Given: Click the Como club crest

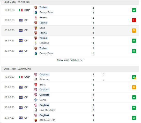Looking at the screenshot, I should coord(36,100).
